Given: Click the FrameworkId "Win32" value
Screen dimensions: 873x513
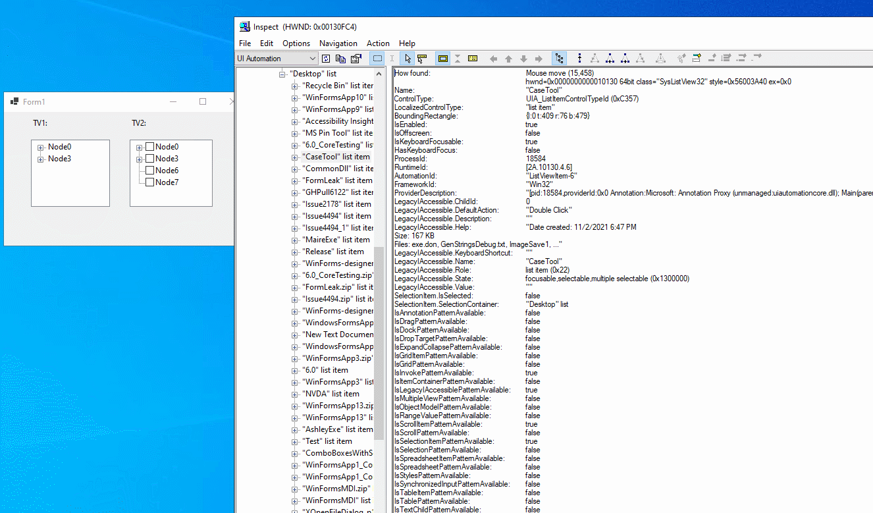Looking at the screenshot, I should (539, 184).
